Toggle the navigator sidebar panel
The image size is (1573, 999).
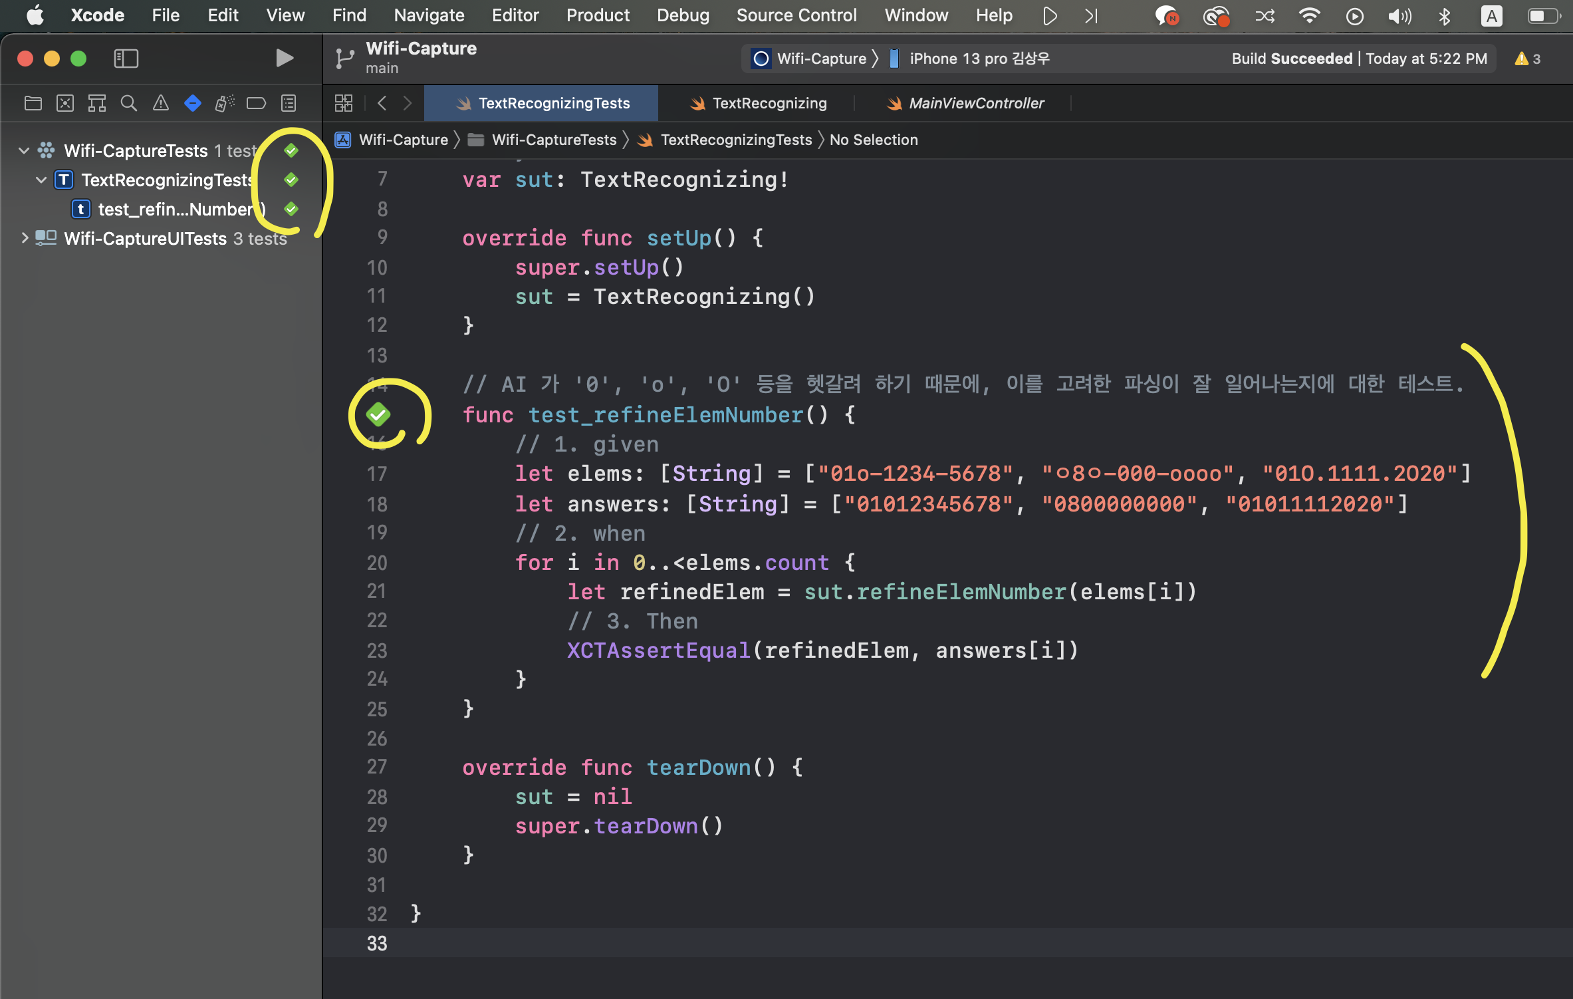[126, 59]
